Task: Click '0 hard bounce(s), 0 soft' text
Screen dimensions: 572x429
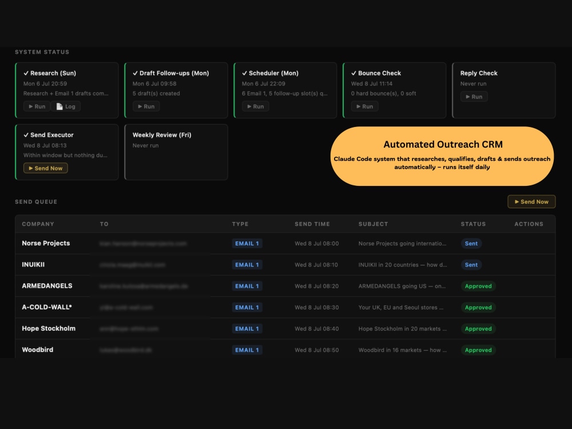Action: [x=383, y=93]
